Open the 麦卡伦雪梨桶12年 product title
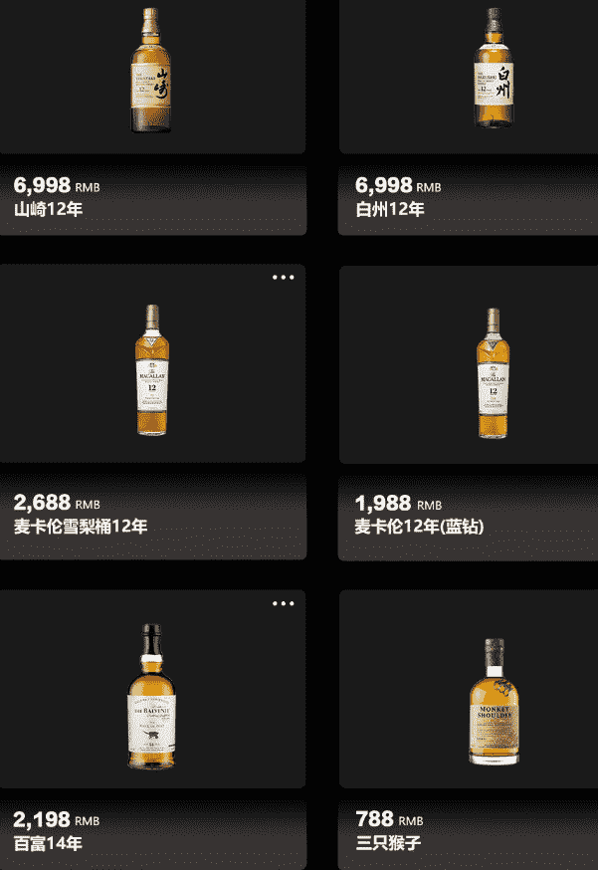This screenshot has height=870, width=598. coord(81,526)
